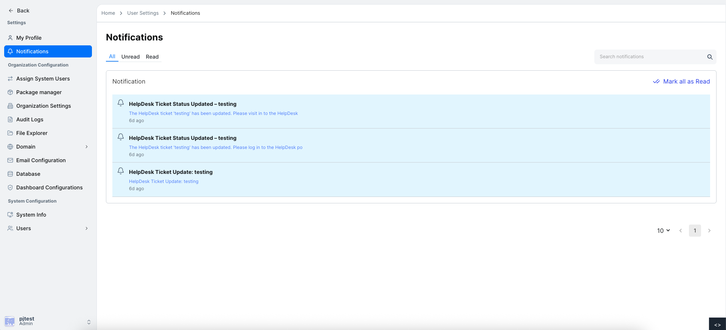Switch to the Read tab

(x=152, y=57)
